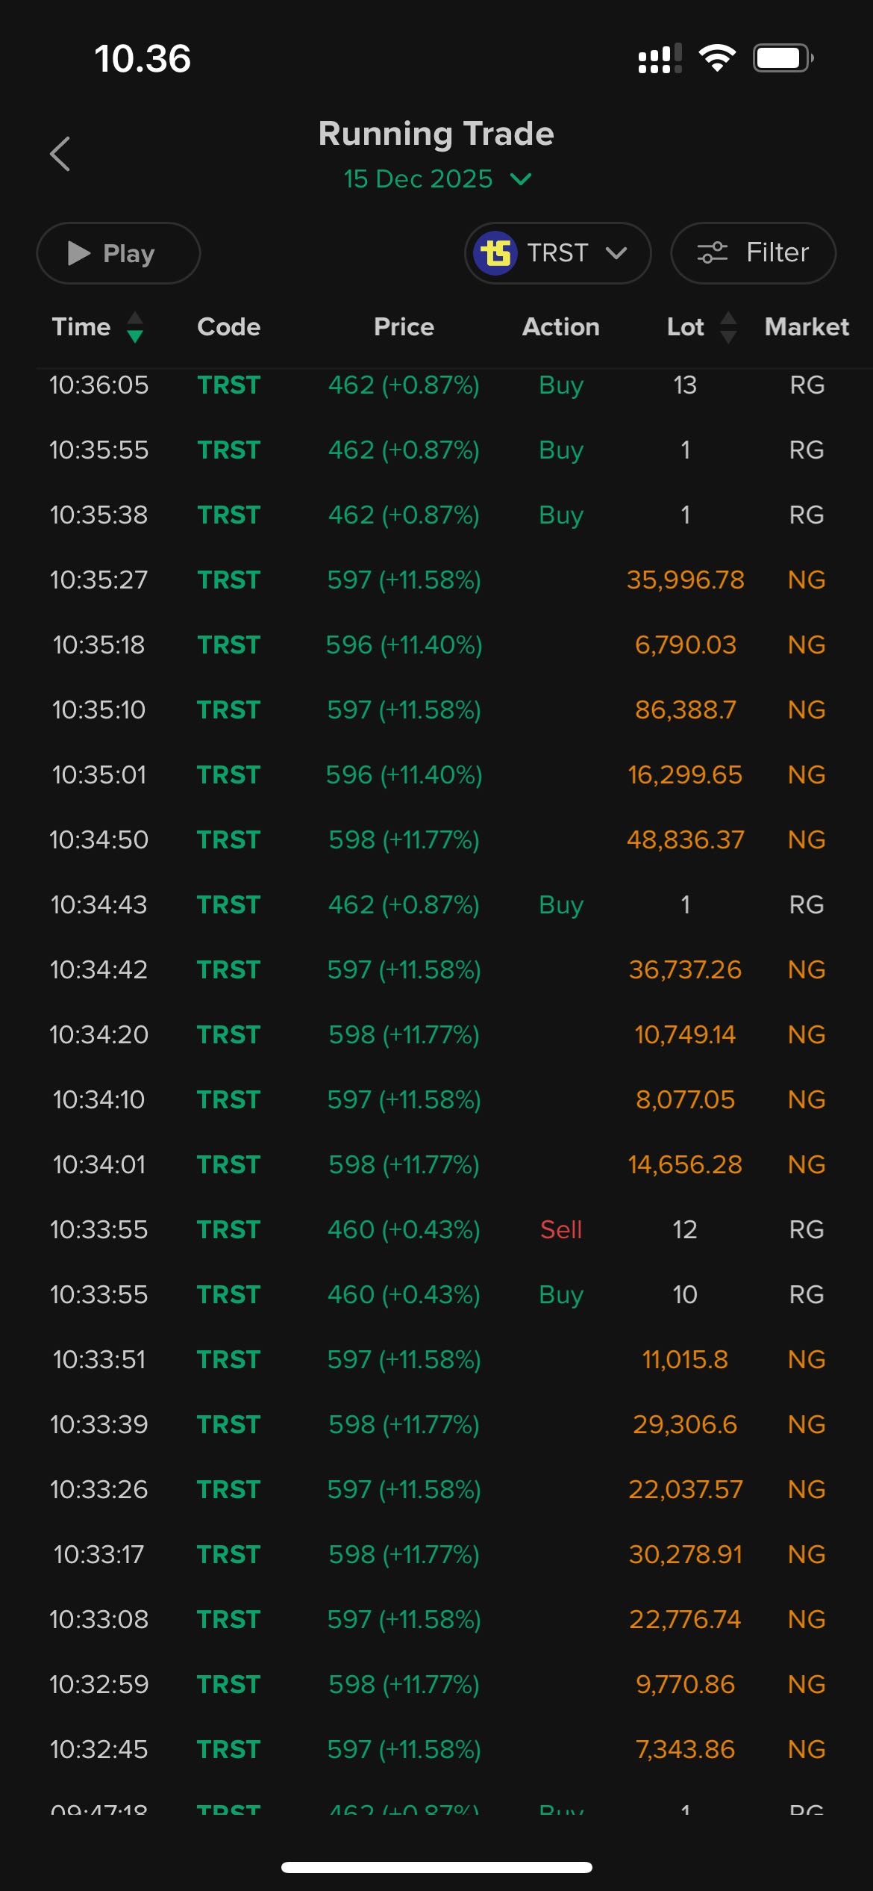Open the Filter button
Viewport: 873px width, 1891px height.
[753, 253]
